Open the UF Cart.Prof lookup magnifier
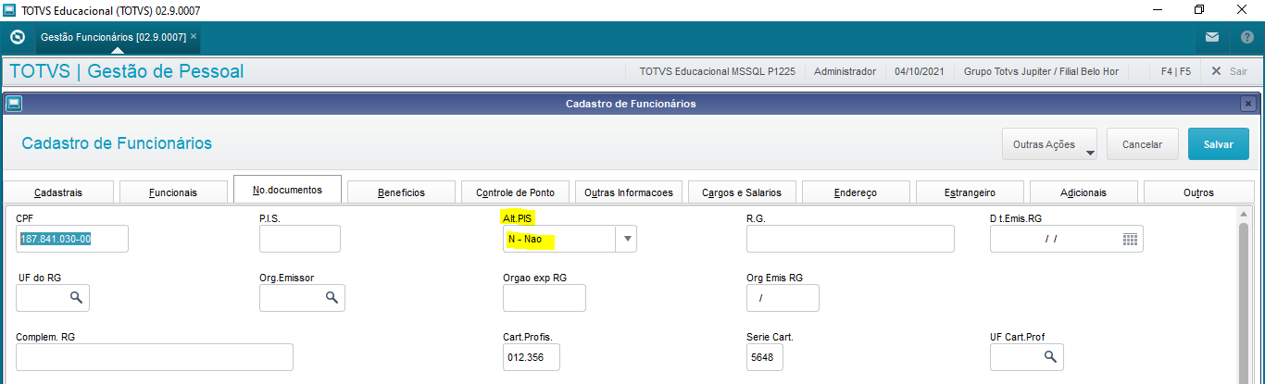The width and height of the screenshot is (1265, 384). [x=1050, y=356]
